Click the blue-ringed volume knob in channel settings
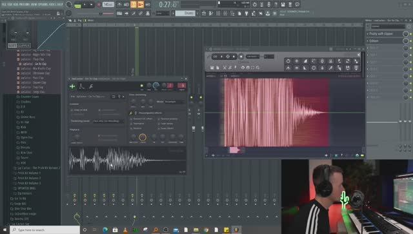 [156, 85]
